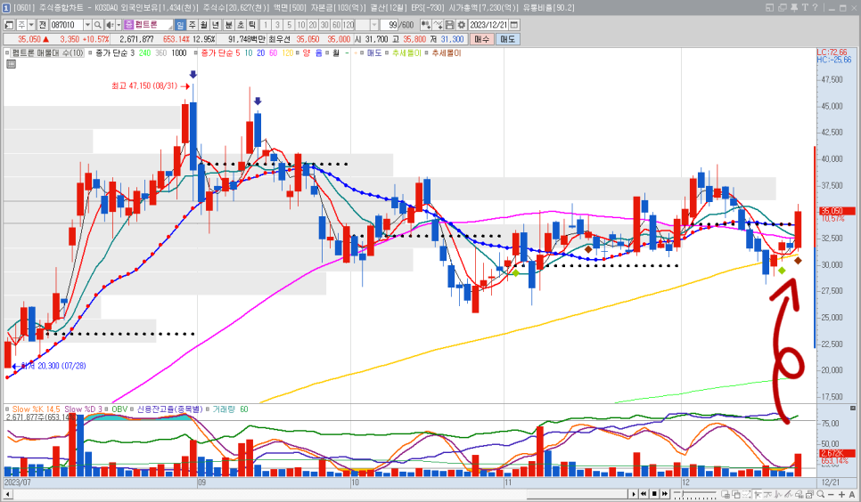The image size is (861, 502).
Task: Click the copy chart icon in bottom toolbar
Action: pyautogui.click(x=736, y=494)
